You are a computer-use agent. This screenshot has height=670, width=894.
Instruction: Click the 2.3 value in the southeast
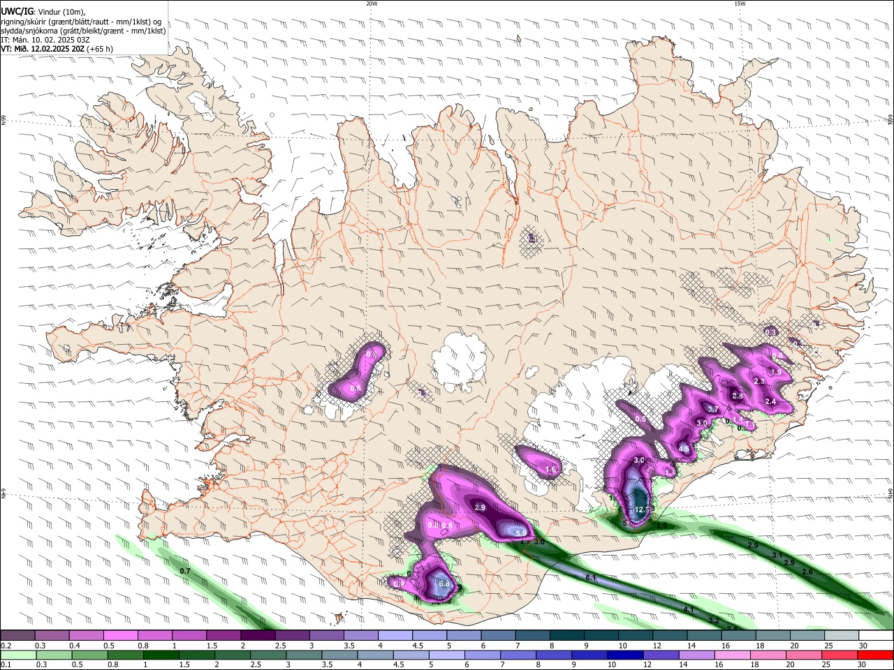pos(759,381)
